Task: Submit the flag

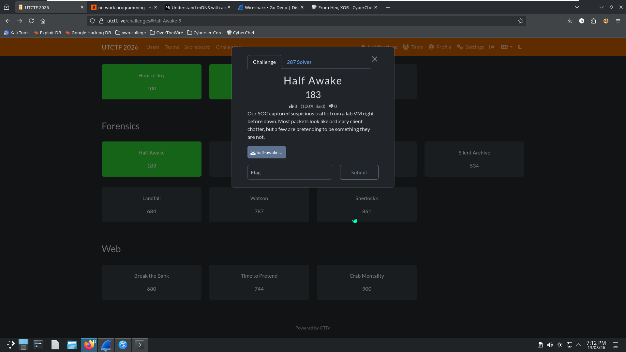Action: click(359, 172)
